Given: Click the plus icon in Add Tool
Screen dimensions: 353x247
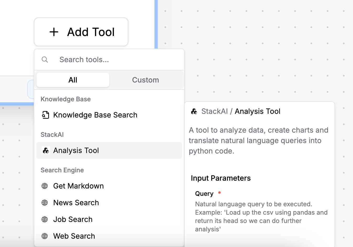Looking at the screenshot, I should click(54, 32).
